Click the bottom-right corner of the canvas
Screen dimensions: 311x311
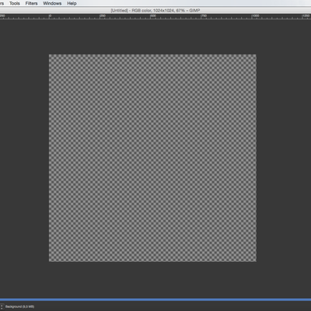tap(256, 261)
